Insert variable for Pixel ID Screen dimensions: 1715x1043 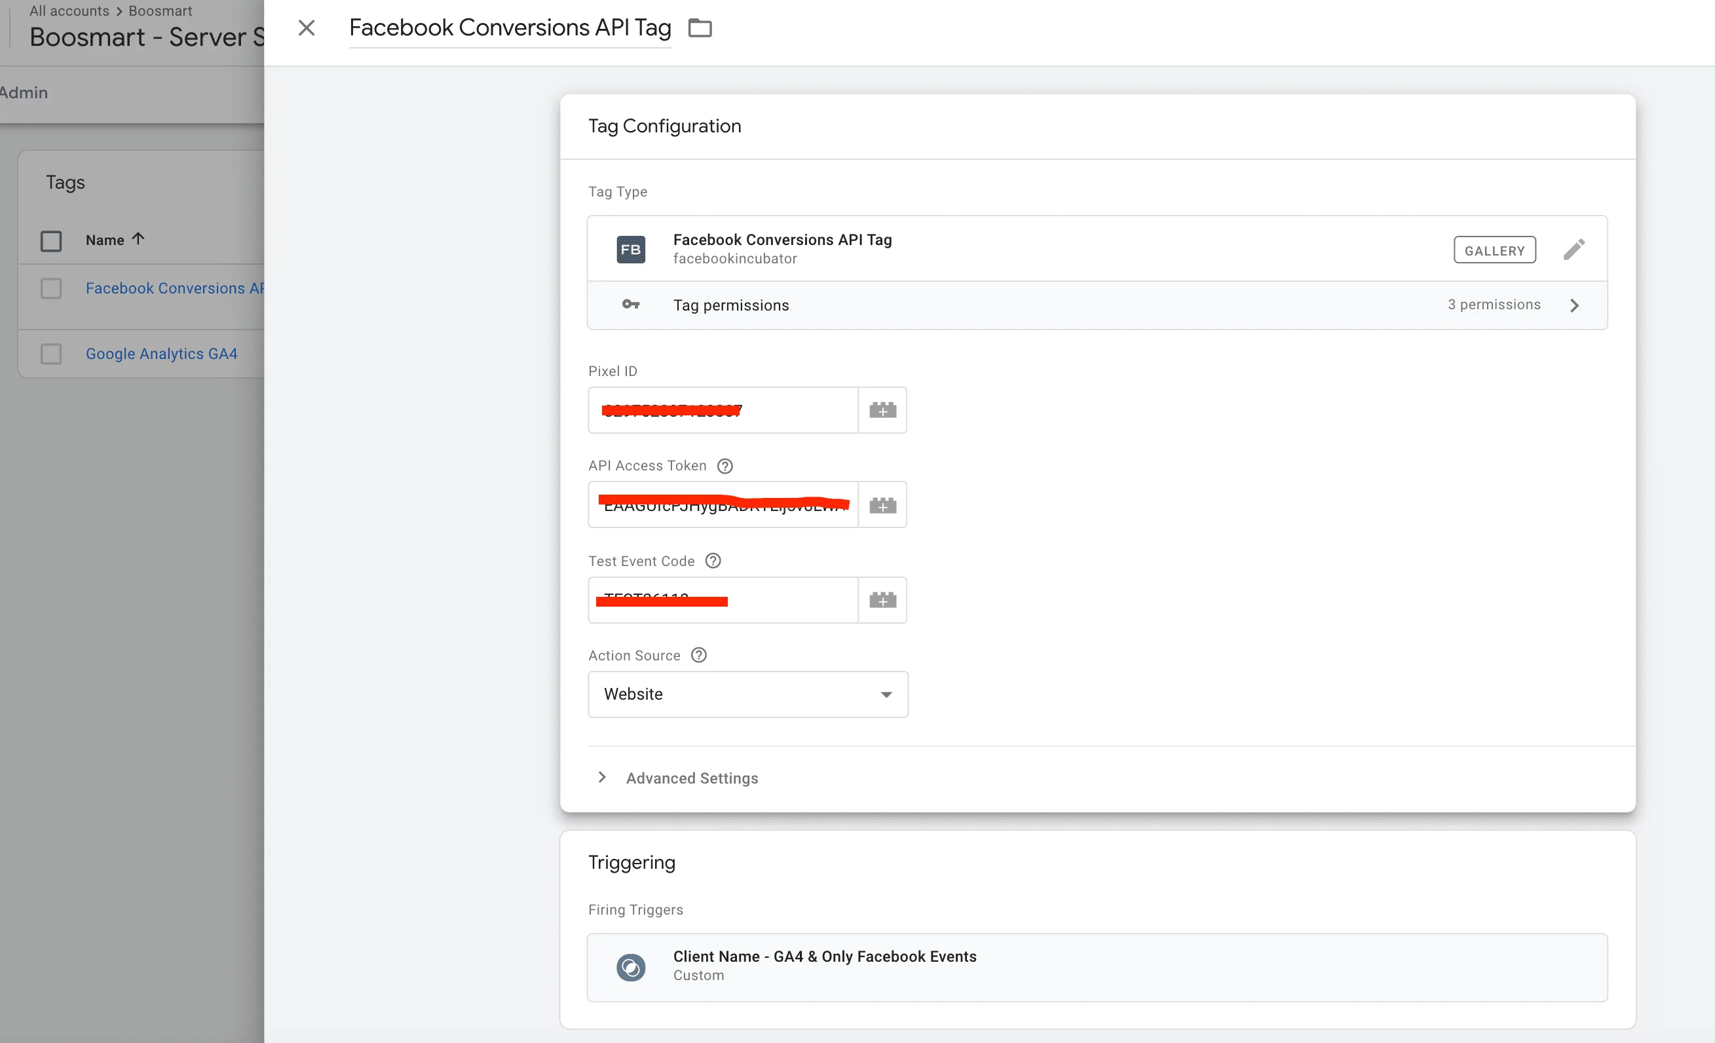882,410
